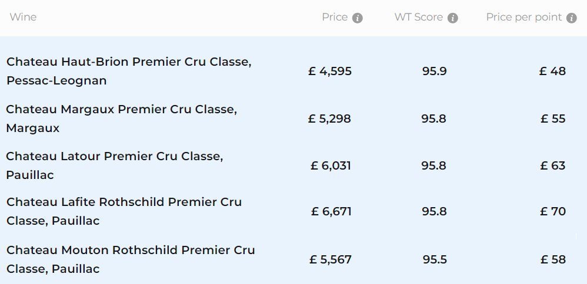The width and height of the screenshot is (587, 284).
Task: Click the Price column info icon
Action: [x=358, y=18]
